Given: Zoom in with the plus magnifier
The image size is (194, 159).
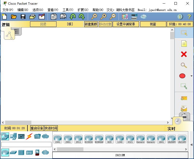Looking at the screenshot, I should (x=94, y=17).
